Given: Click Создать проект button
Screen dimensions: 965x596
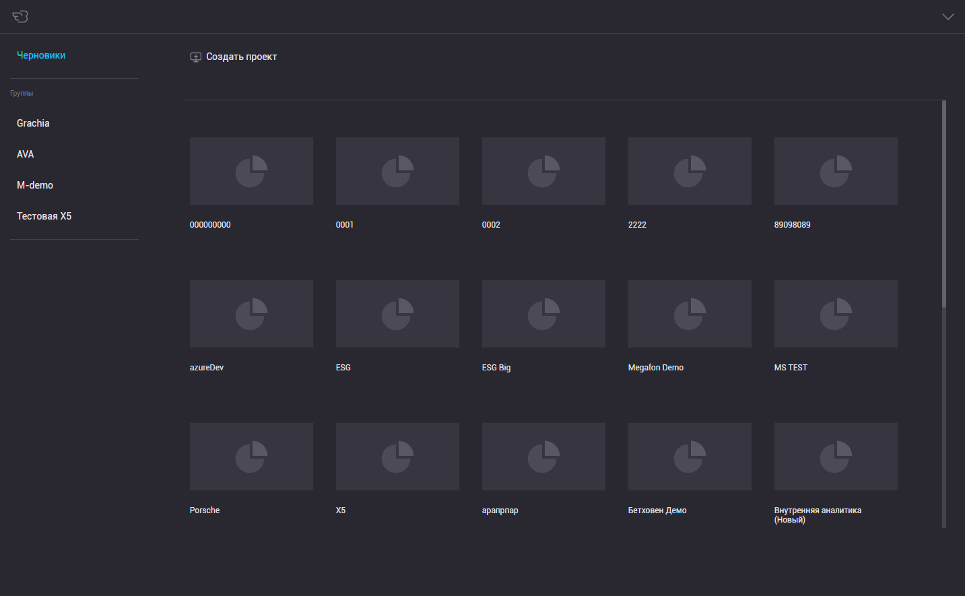Looking at the screenshot, I should (234, 57).
